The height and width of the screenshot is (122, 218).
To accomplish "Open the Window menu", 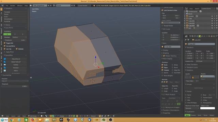I will pos(20,5).
